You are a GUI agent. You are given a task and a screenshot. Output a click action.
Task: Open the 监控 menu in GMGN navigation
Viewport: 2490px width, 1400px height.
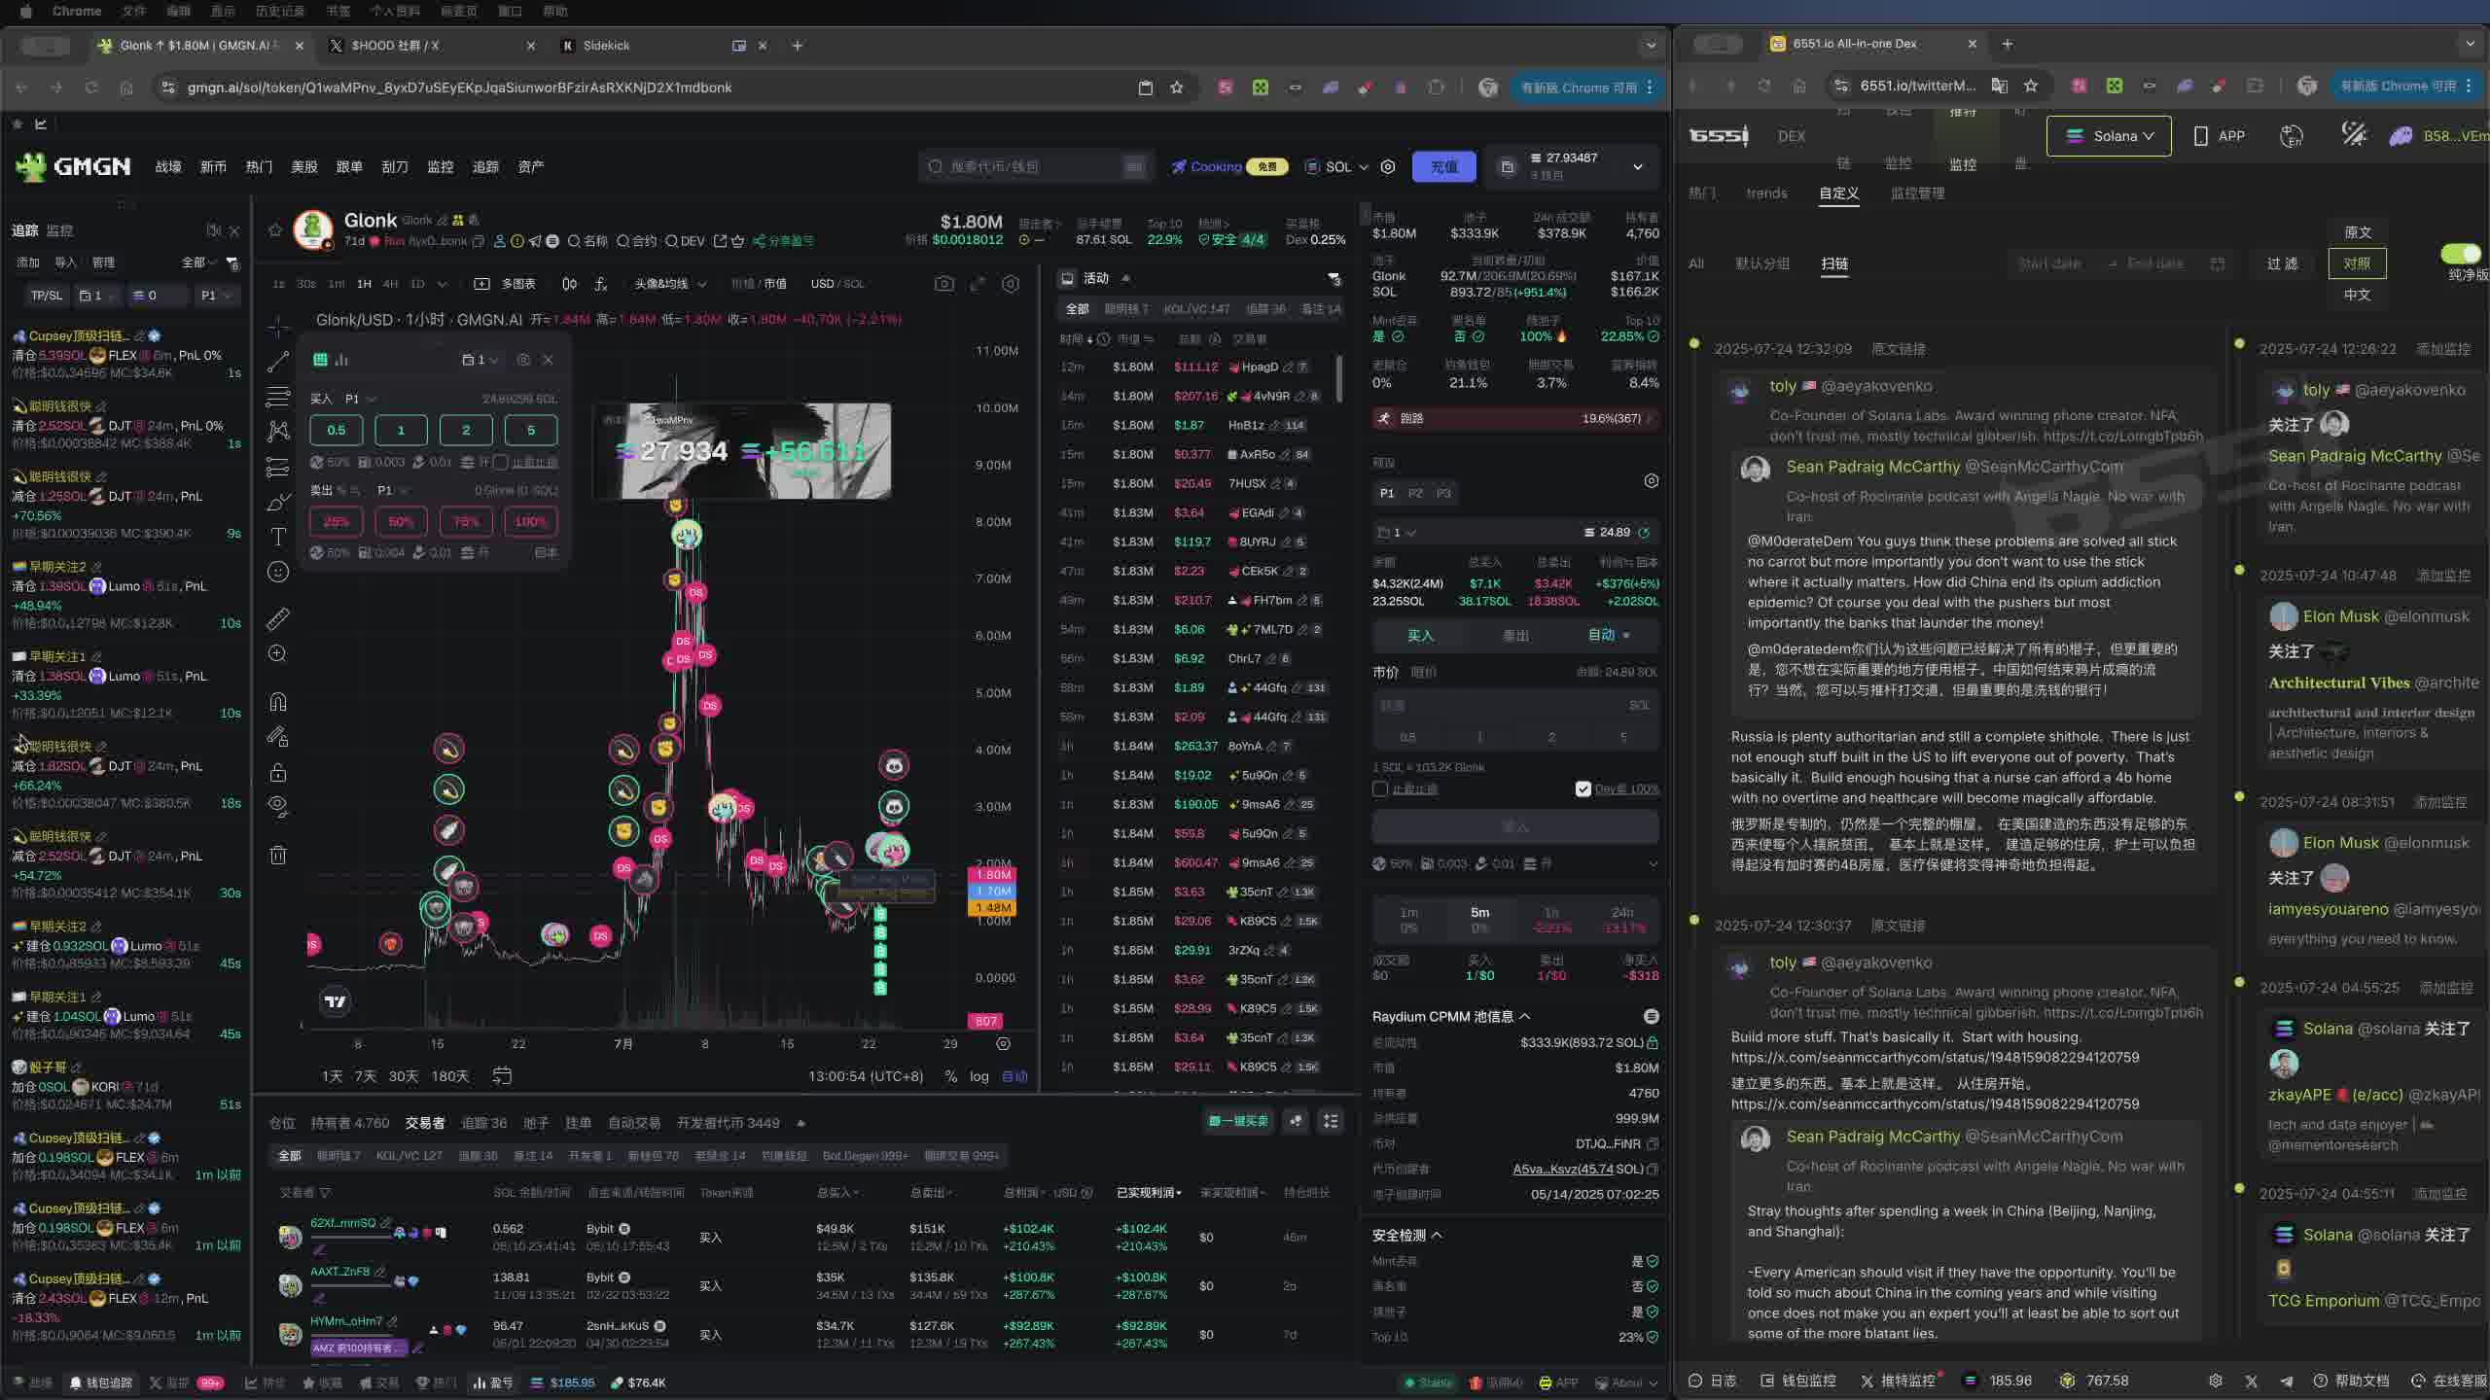pos(441,167)
